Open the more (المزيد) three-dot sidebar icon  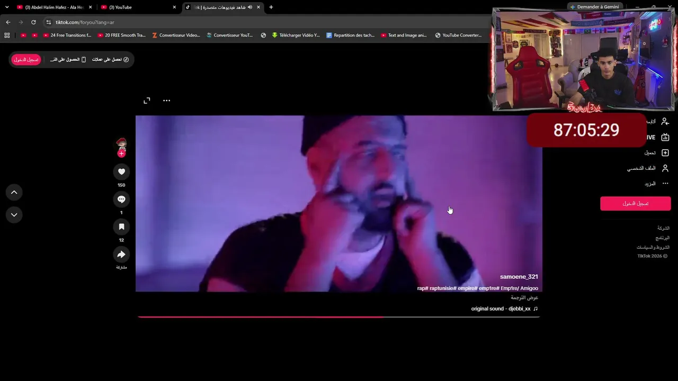point(665,184)
